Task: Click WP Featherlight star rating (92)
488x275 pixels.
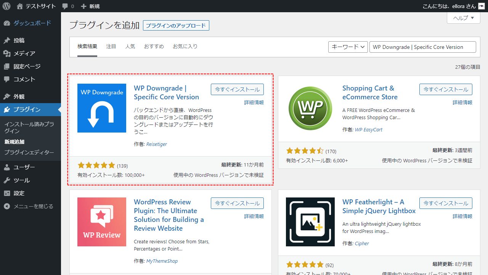Action: click(x=305, y=265)
